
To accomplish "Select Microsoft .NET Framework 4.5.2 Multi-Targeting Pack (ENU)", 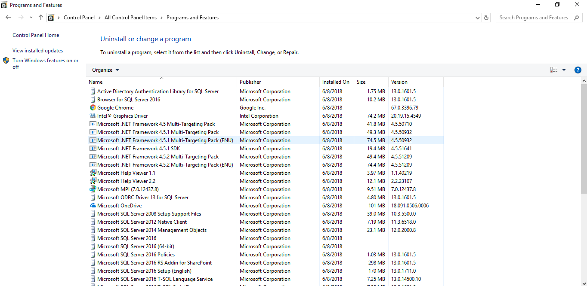I will [x=265, y=165].
